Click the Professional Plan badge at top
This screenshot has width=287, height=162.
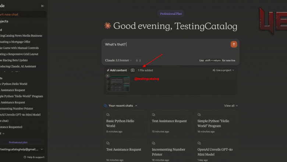pos(171,14)
